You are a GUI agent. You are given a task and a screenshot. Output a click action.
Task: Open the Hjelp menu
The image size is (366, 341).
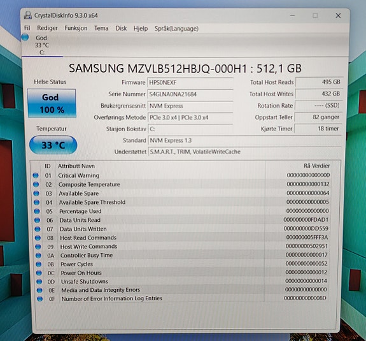(x=141, y=29)
